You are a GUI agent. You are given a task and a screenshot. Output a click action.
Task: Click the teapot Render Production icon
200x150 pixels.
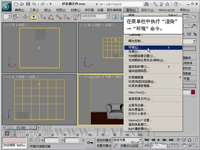click(193, 17)
